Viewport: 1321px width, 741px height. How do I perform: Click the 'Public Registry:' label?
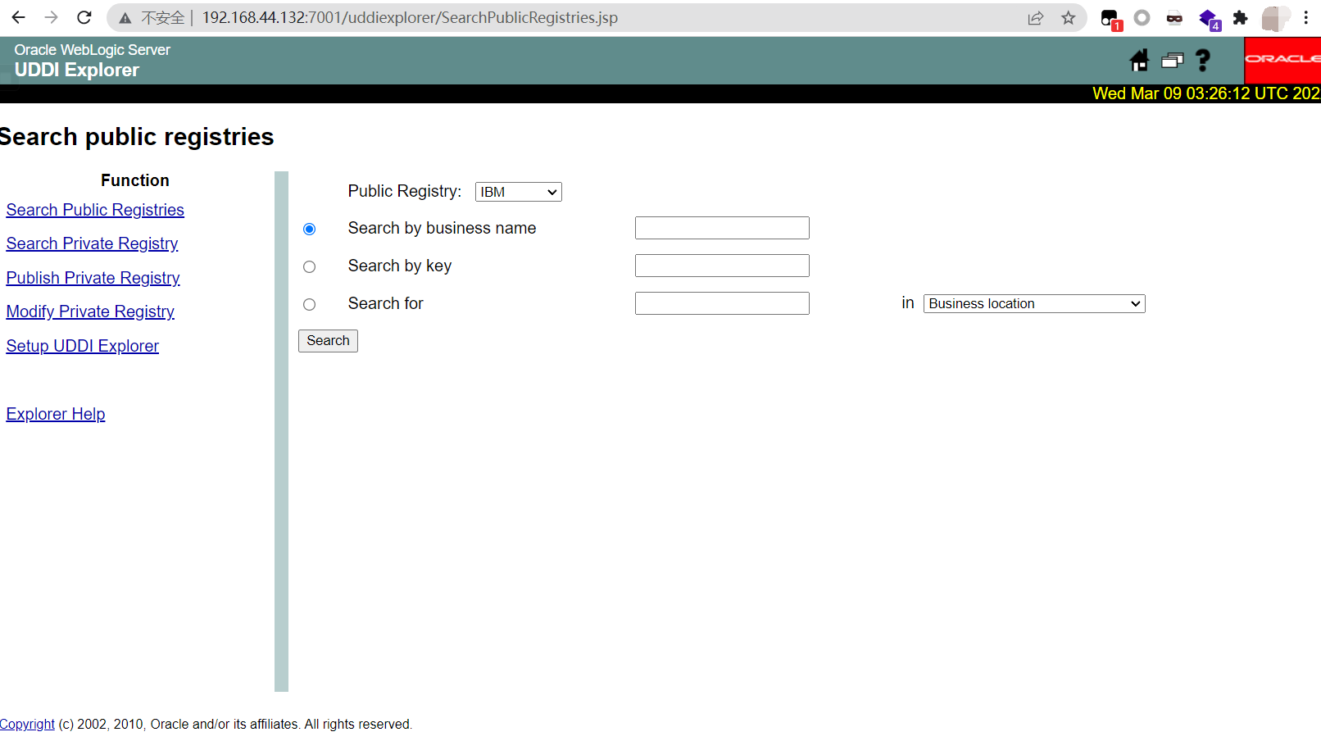click(405, 191)
